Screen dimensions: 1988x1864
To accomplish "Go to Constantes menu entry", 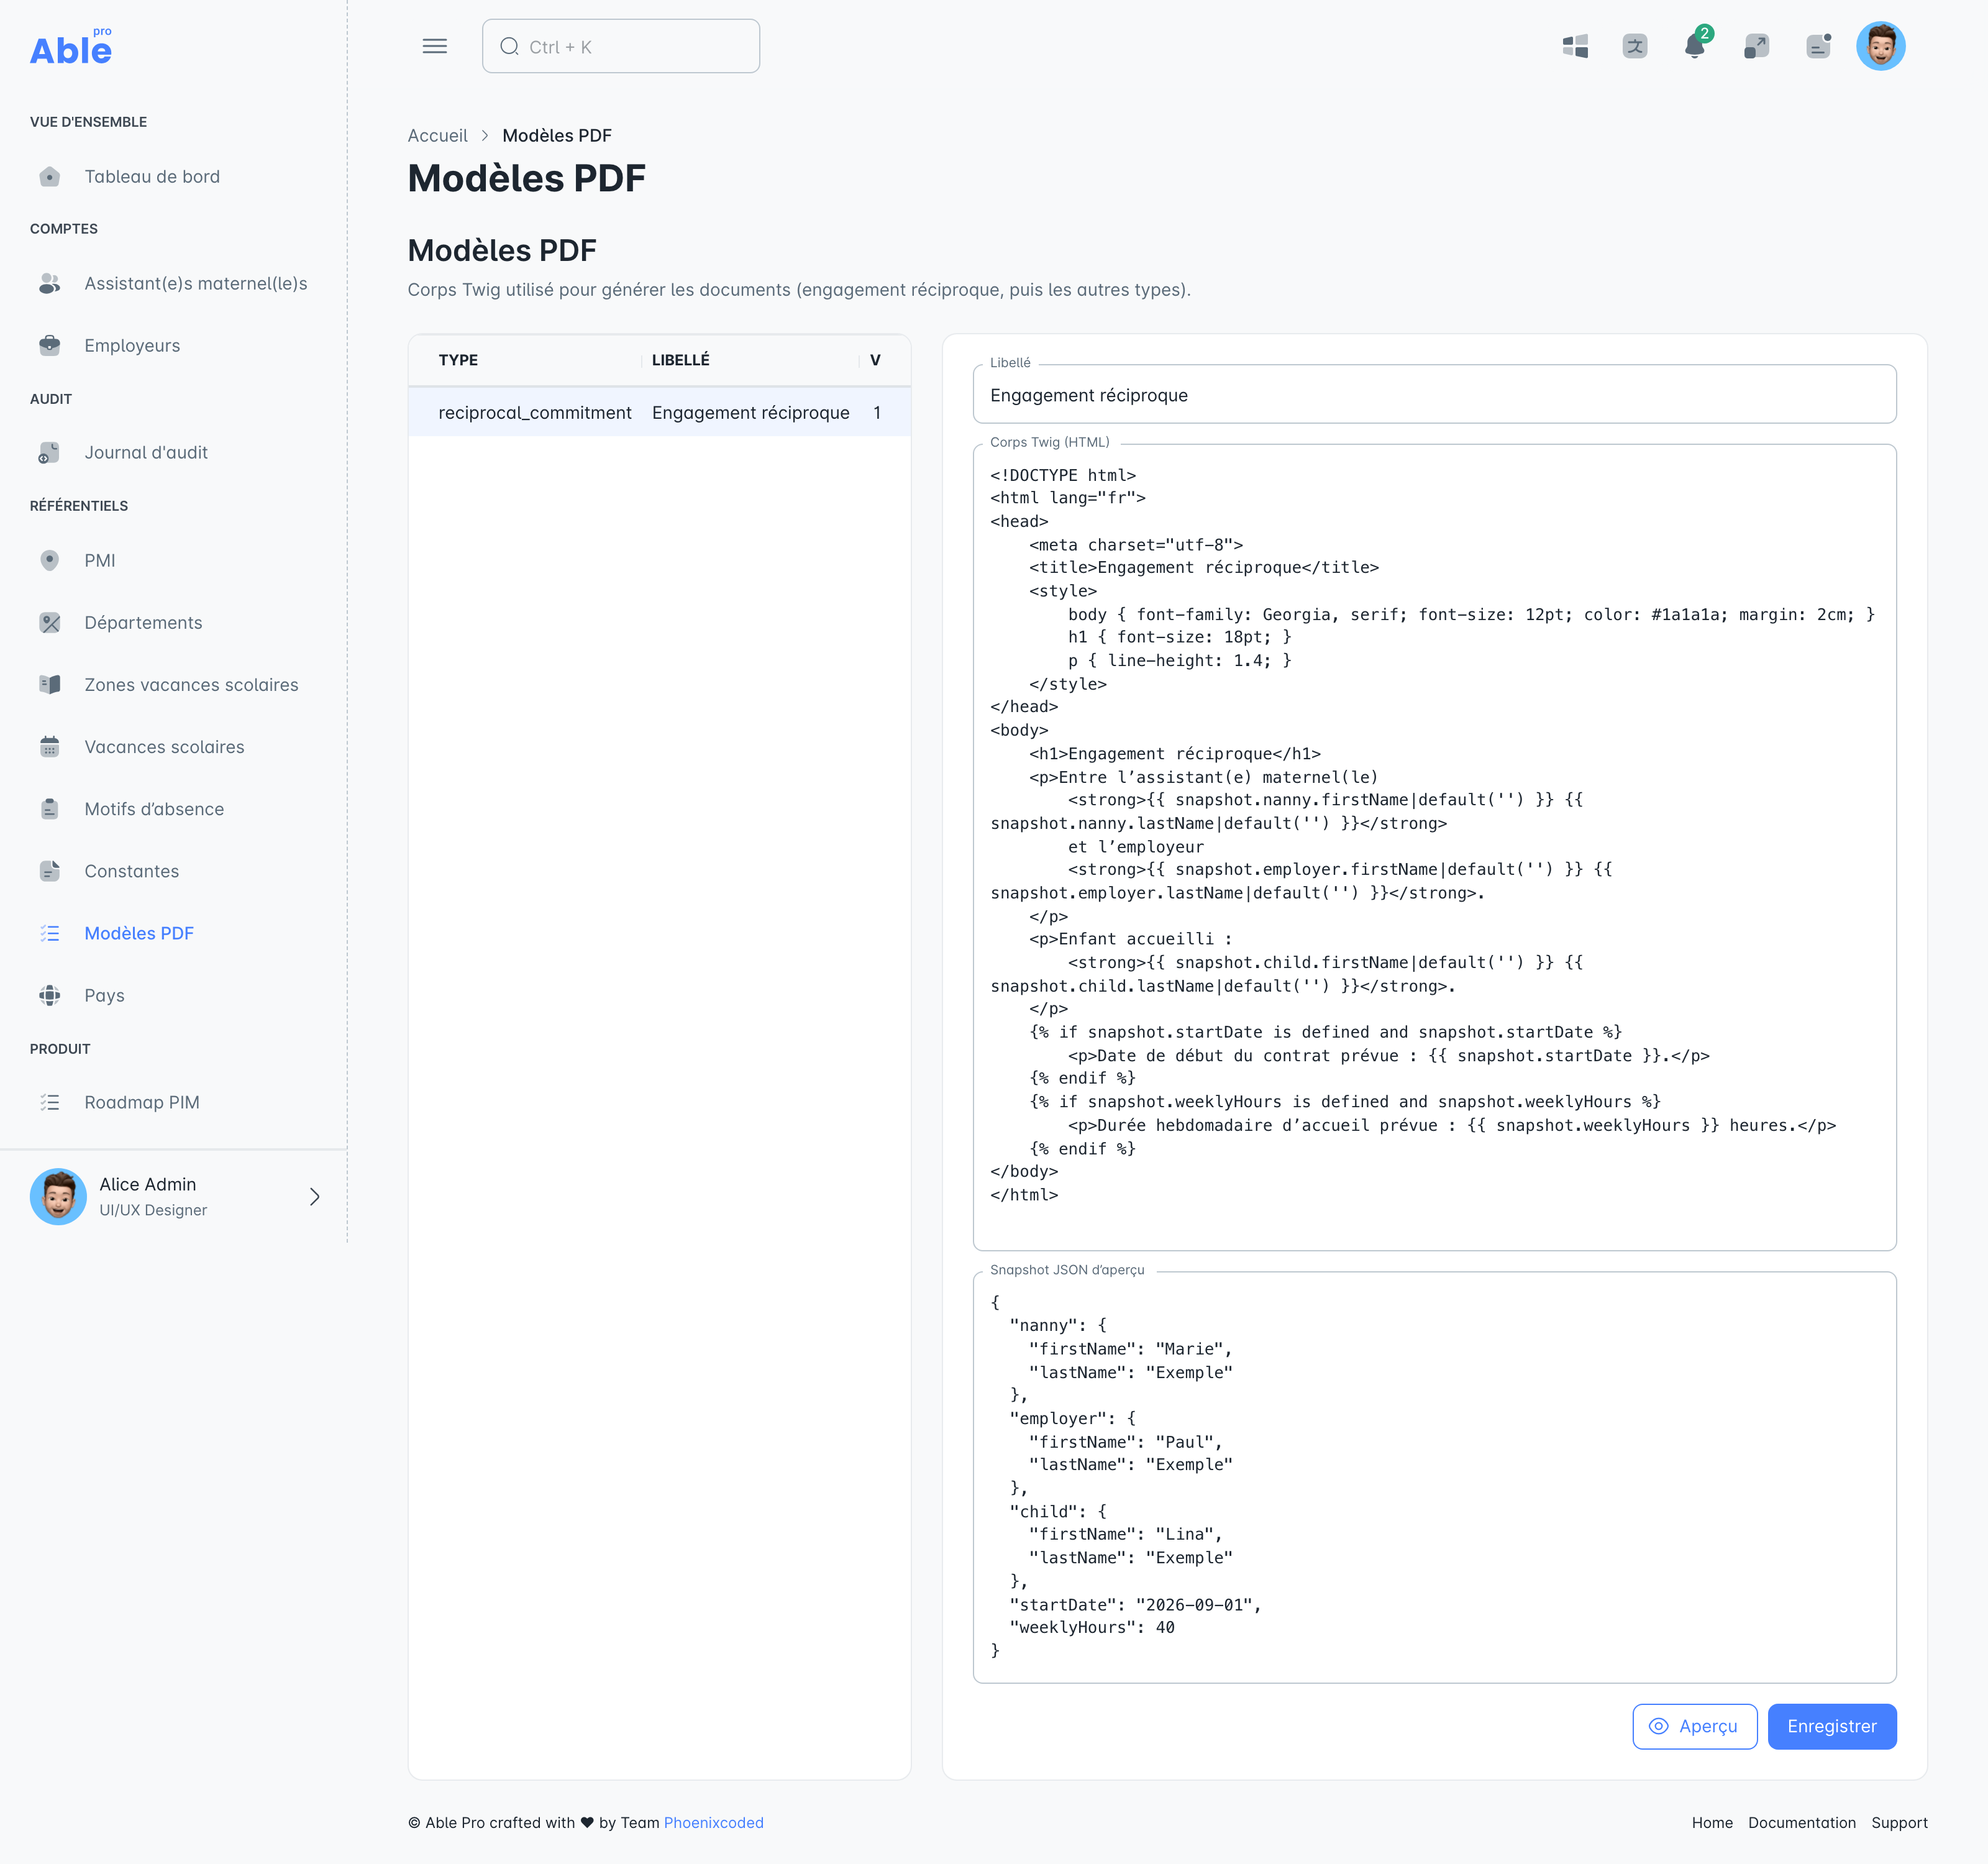I will click(173, 871).
